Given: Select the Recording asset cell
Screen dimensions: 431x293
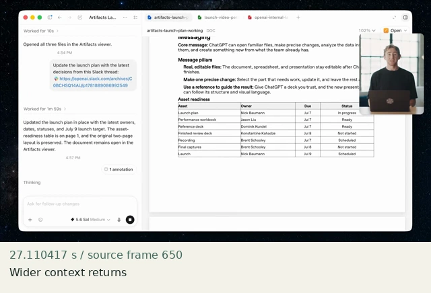Looking at the screenshot, I should coord(209,140).
